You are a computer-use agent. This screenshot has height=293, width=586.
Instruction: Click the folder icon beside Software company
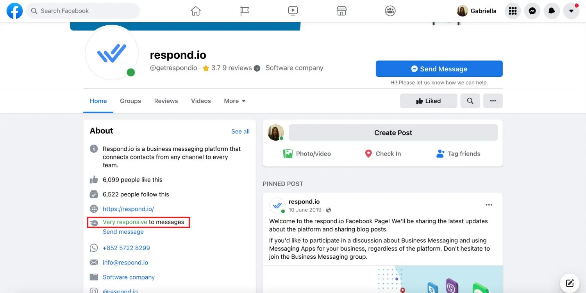point(94,277)
